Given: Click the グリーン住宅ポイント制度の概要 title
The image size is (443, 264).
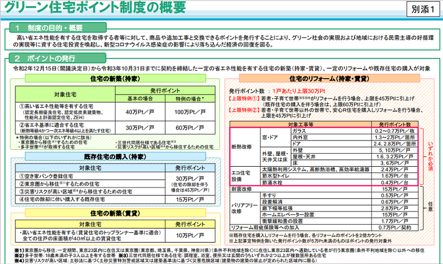Looking at the screenshot, I should 94,9.
